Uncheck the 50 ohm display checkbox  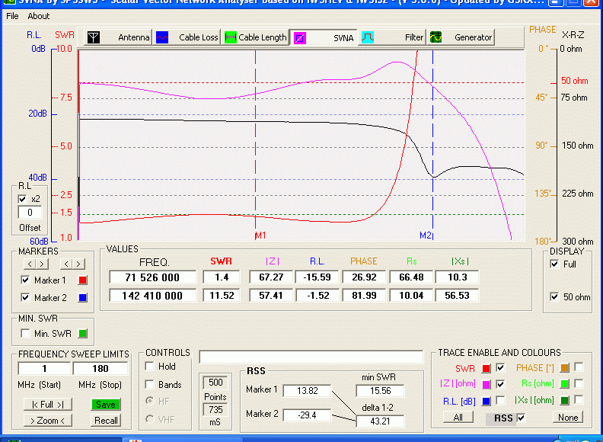click(554, 297)
